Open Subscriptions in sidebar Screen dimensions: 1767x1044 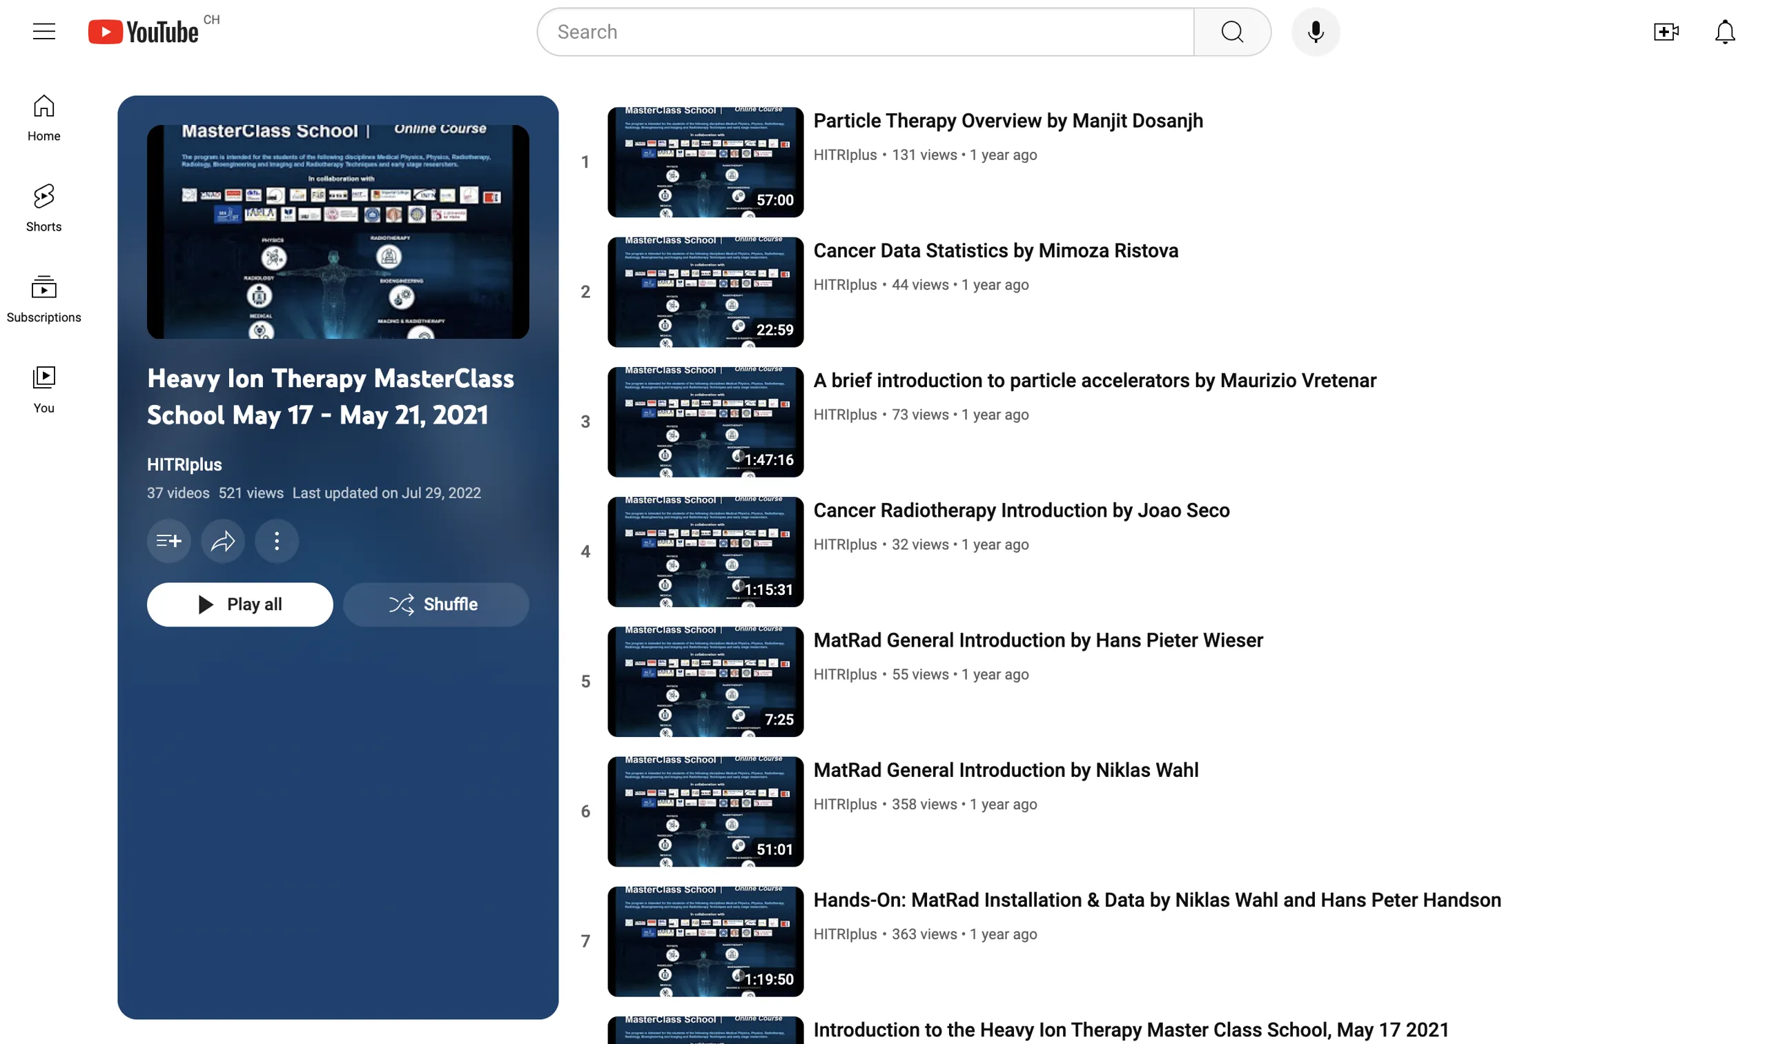click(x=43, y=299)
